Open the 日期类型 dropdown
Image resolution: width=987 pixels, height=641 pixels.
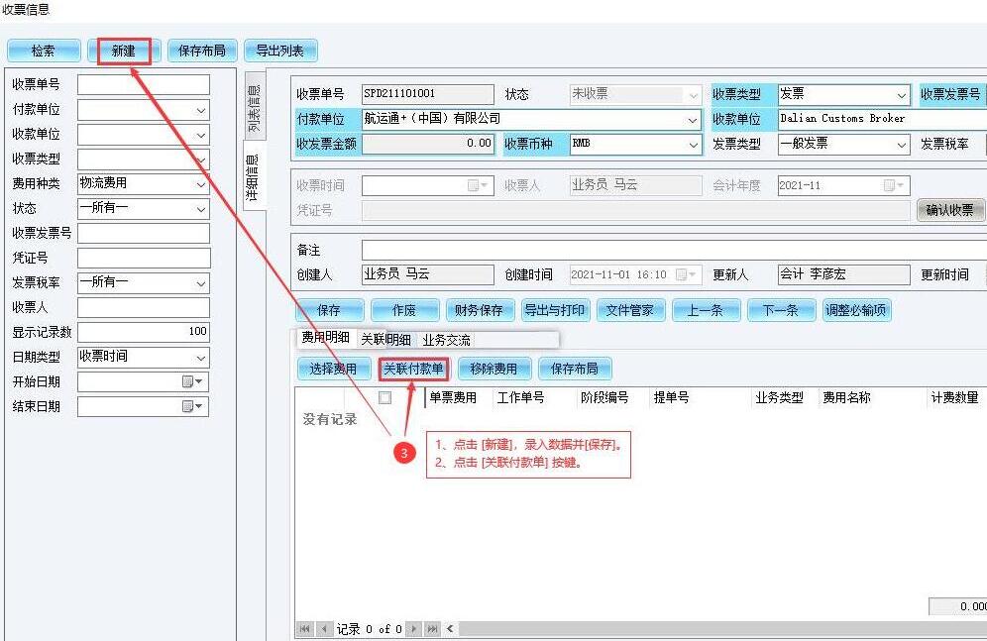pyautogui.click(x=200, y=357)
